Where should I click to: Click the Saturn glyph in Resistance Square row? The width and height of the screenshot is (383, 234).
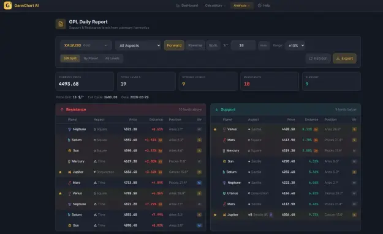[x=69, y=140]
